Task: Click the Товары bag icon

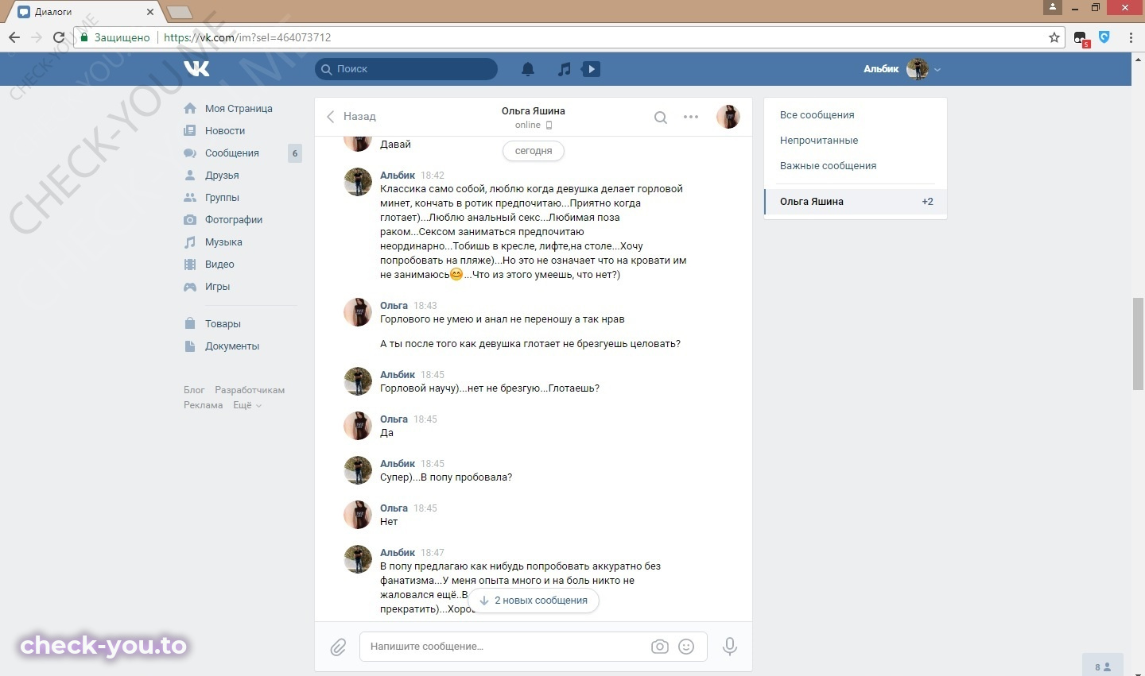Action: click(x=190, y=323)
